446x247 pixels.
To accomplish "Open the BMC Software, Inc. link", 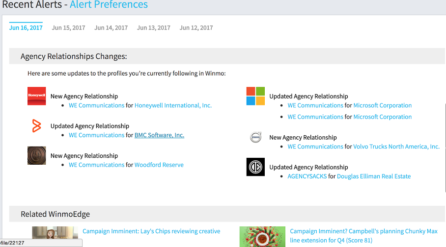I will pyautogui.click(x=159, y=135).
